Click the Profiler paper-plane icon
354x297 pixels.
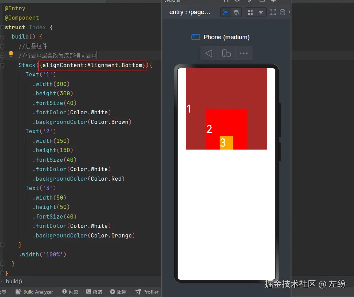(x=139, y=291)
